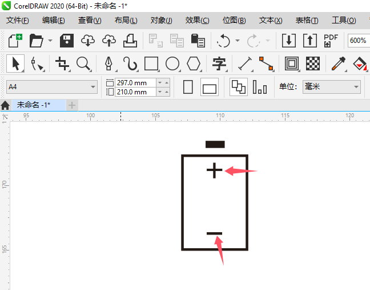Select the Crop tool

(63, 63)
